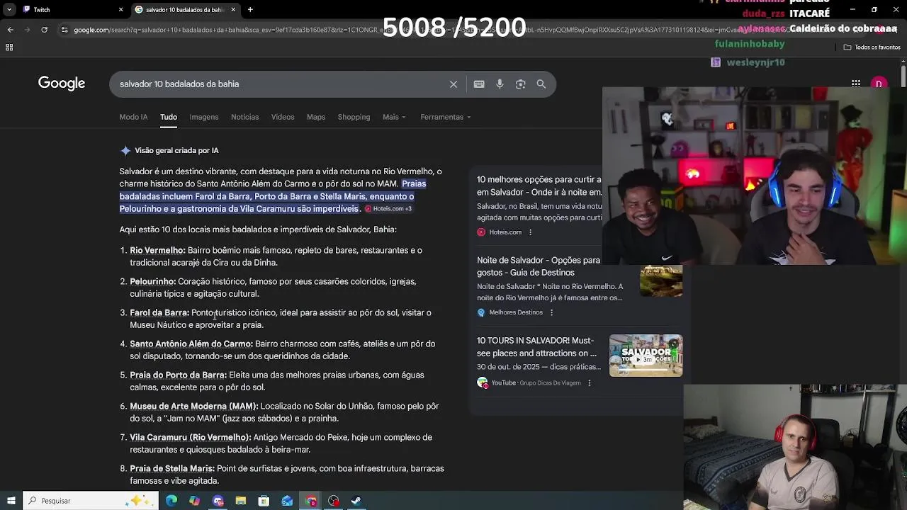
Task: Open the 'Noite de Salvador' Guia de Destinos result
Action: pyautogui.click(x=539, y=266)
